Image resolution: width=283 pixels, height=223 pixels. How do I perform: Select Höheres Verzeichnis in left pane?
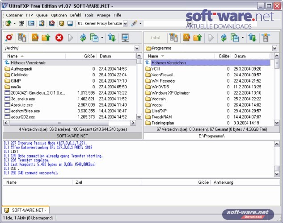(69, 63)
